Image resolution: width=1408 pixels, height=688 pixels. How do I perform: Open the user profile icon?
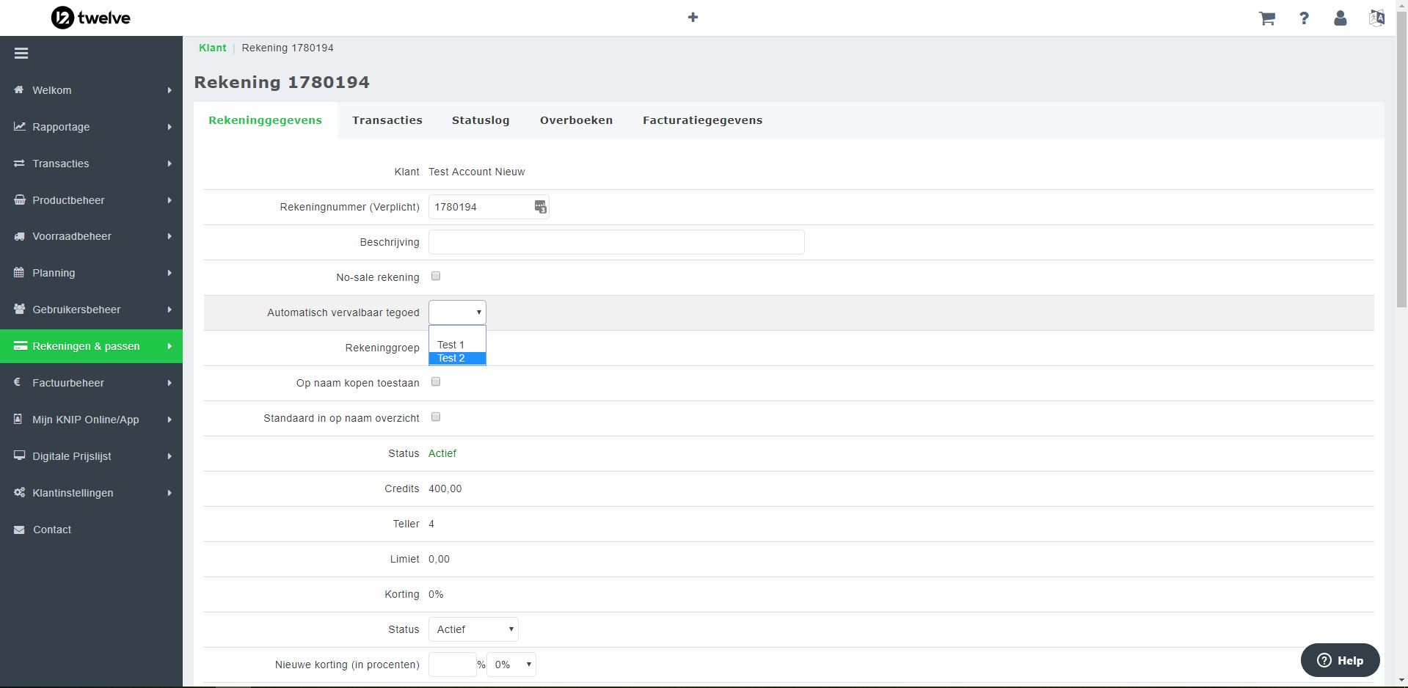(x=1340, y=18)
